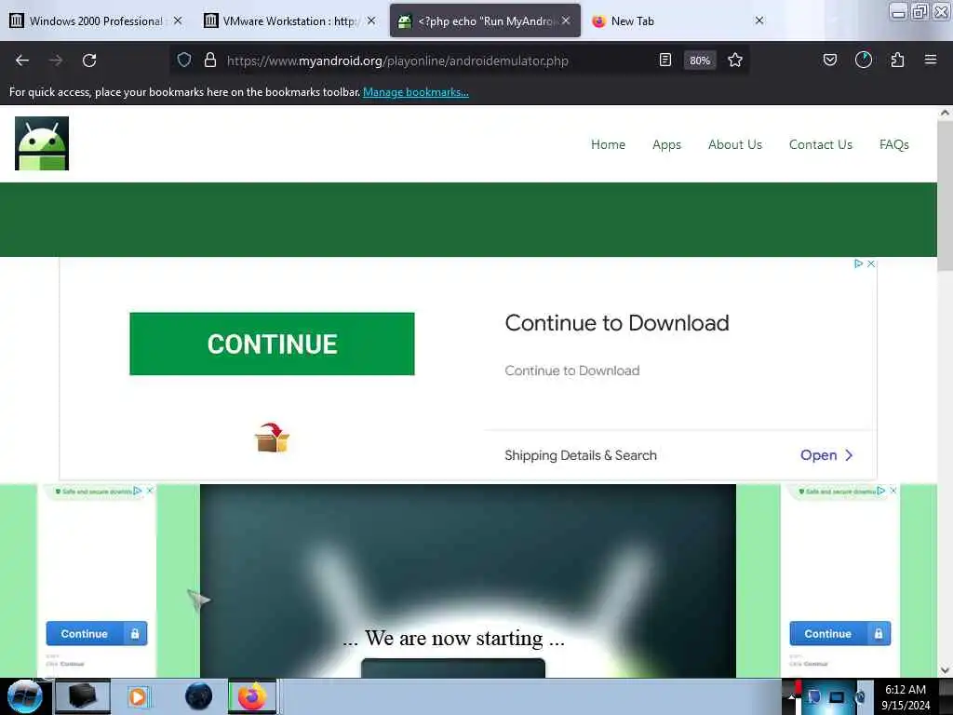
Task: Show site security info via padlock icon
Action: point(210,60)
